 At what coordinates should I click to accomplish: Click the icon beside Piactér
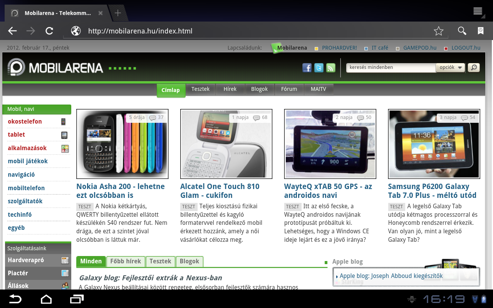[x=65, y=273]
